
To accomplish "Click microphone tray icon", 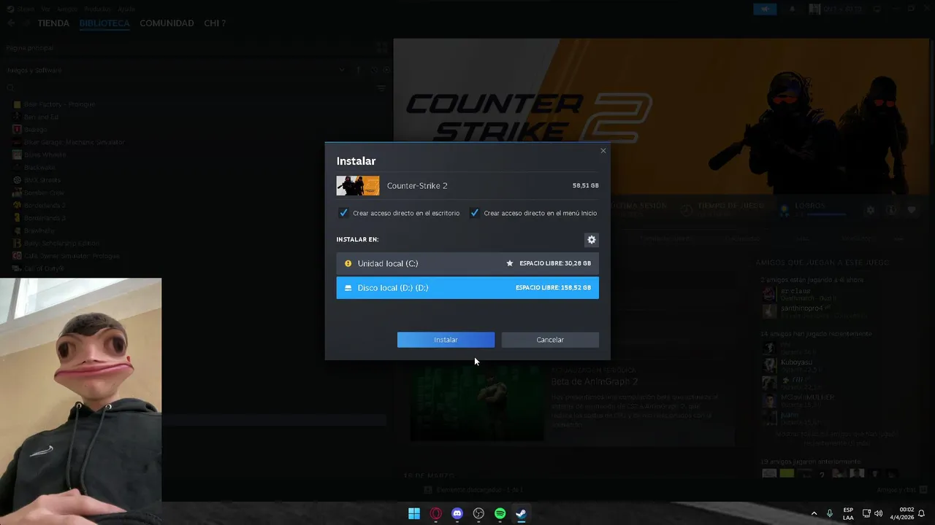I will click(x=830, y=513).
